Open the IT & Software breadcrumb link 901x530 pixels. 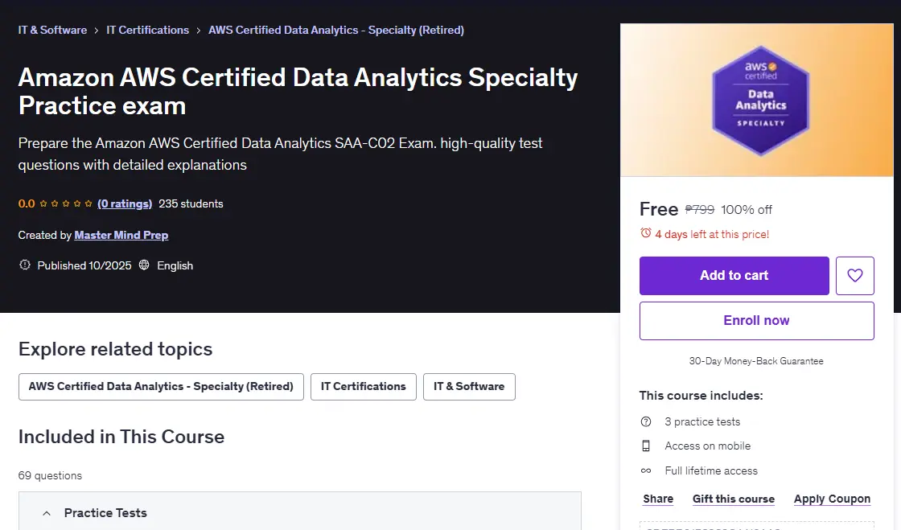coord(52,30)
